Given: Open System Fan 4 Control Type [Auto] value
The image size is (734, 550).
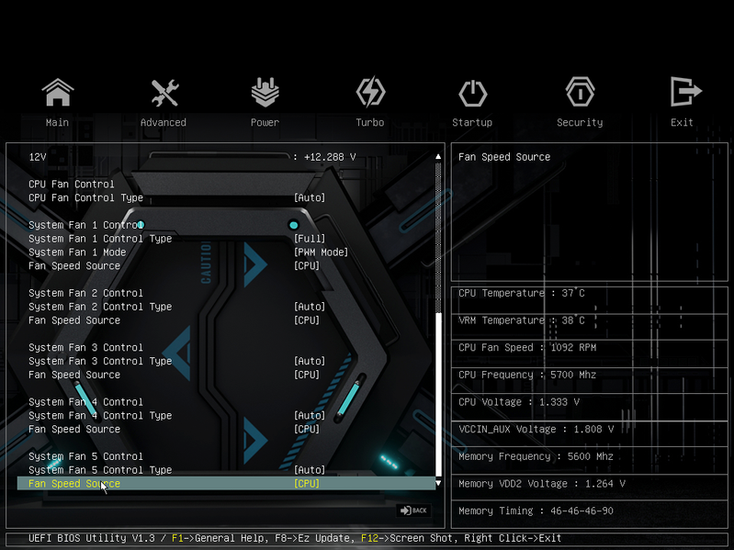Looking at the screenshot, I should (310, 415).
